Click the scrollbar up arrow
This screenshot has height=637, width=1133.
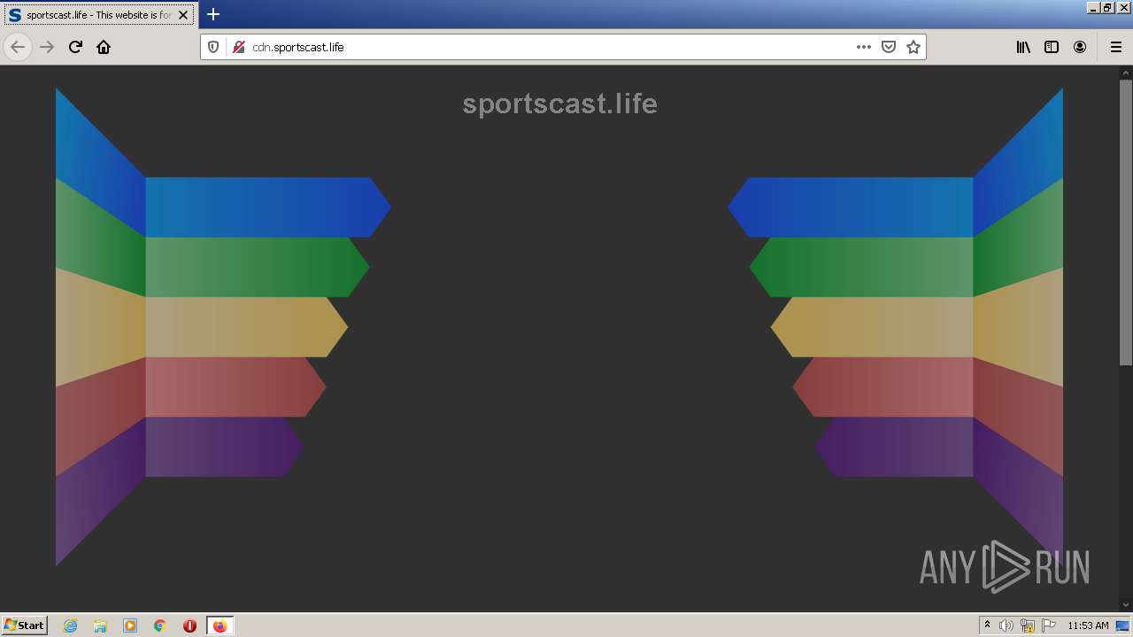(1126, 73)
